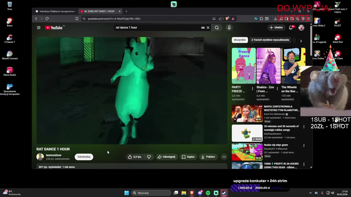
Task: Open Brave Rewards triangle icon
Action: pos(233,19)
